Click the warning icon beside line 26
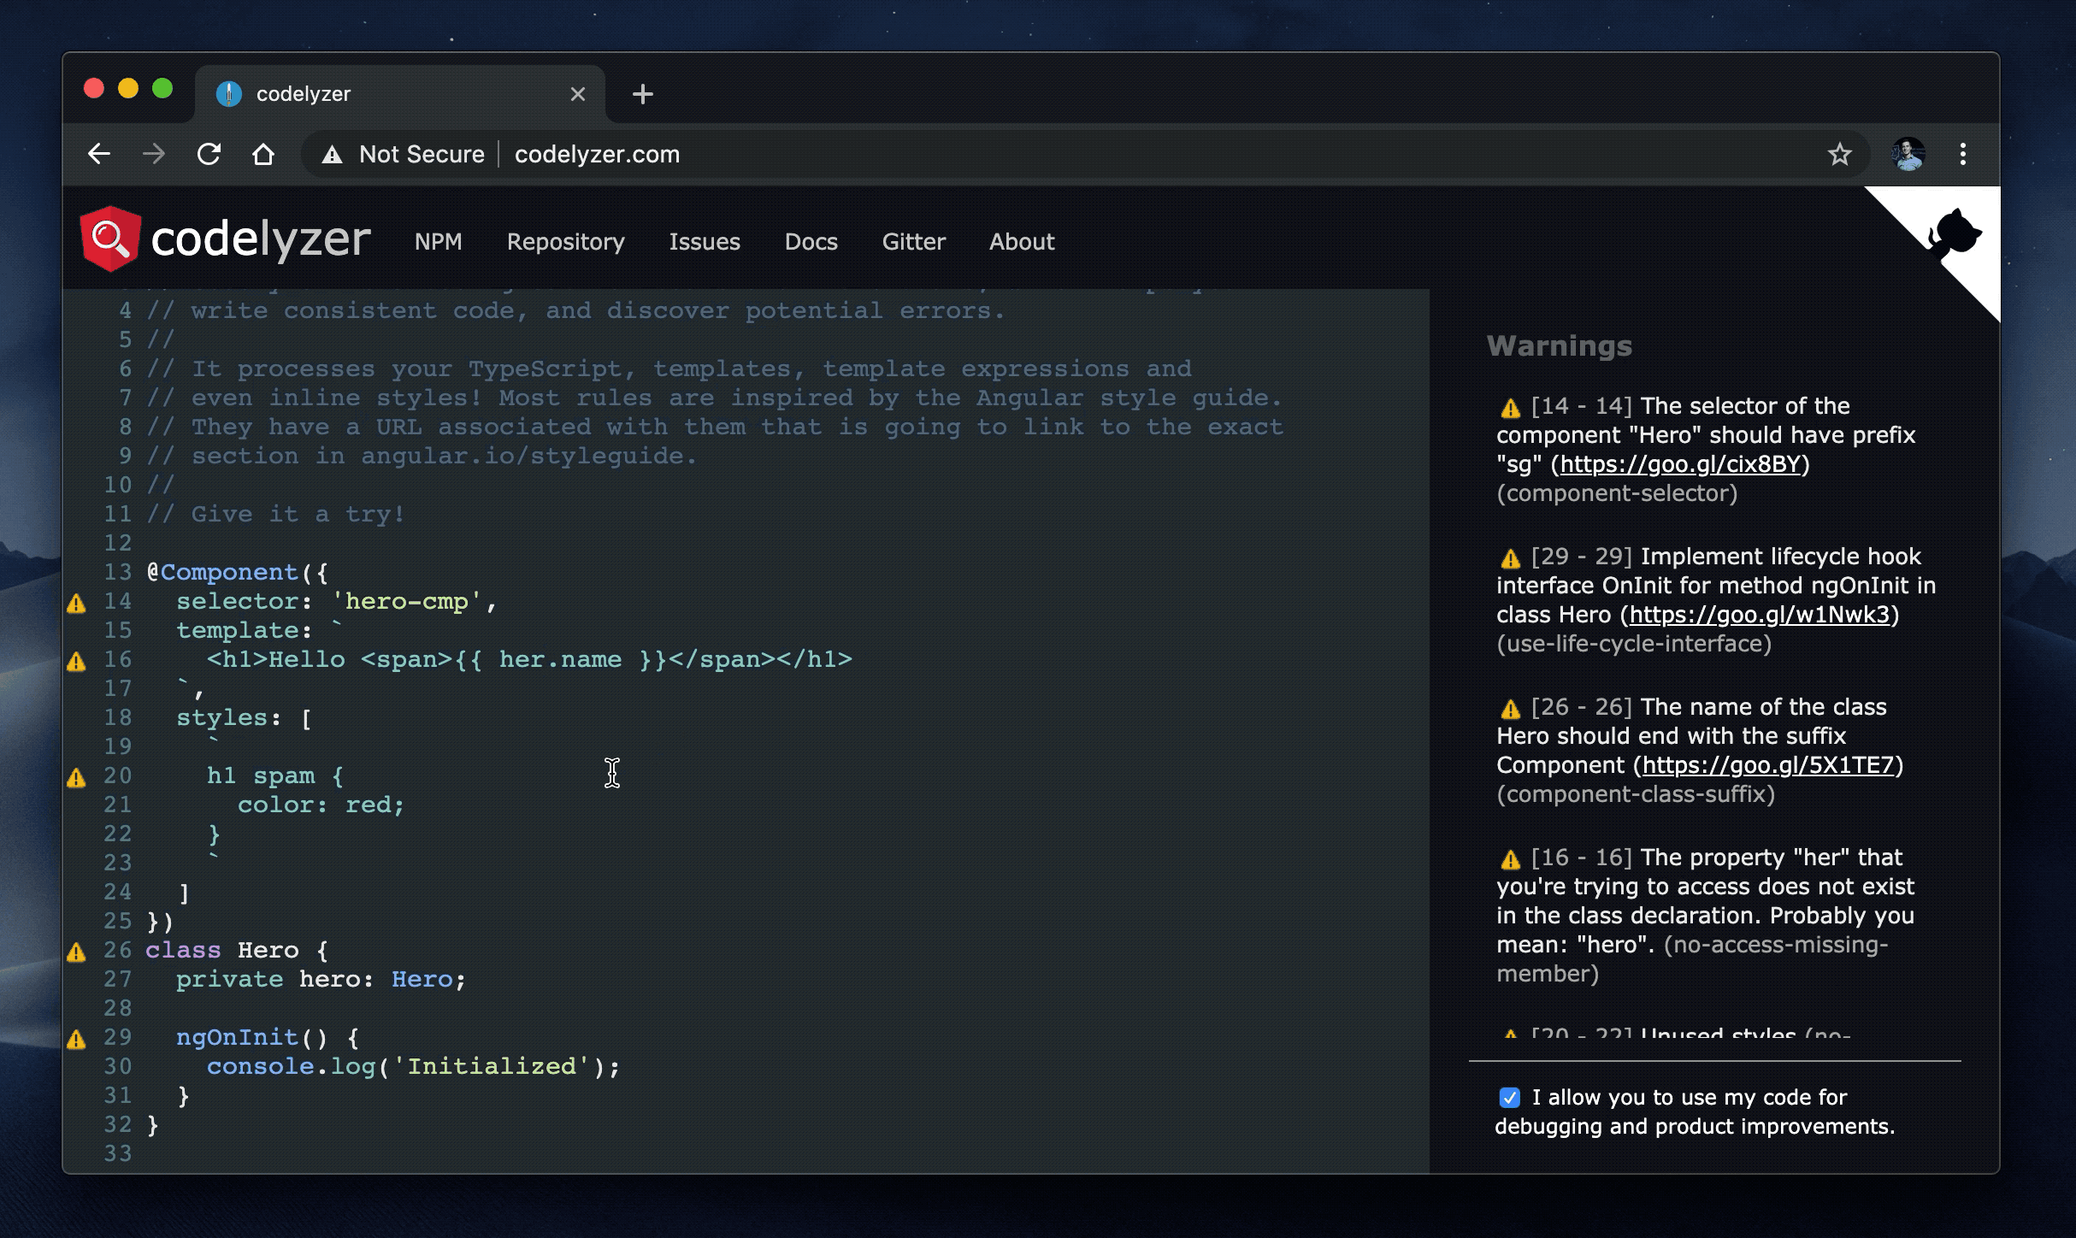Viewport: 2076px width, 1238px height. (76, 952)
